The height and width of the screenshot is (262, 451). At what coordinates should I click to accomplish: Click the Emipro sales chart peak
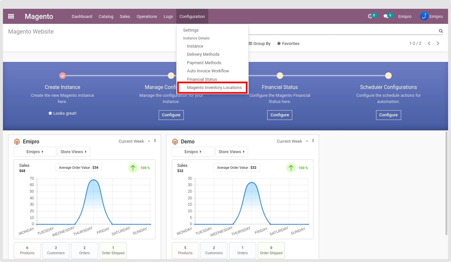[94, 180]
